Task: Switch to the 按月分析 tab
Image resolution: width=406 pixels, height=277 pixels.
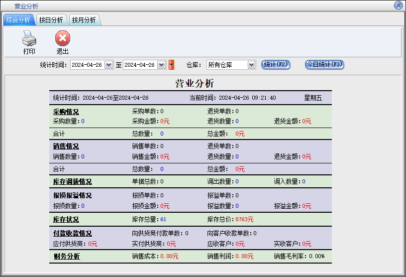Action: tap(84, 20)
